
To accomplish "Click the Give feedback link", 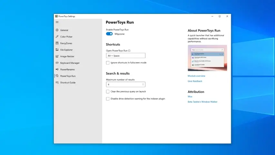I will 195,81.
